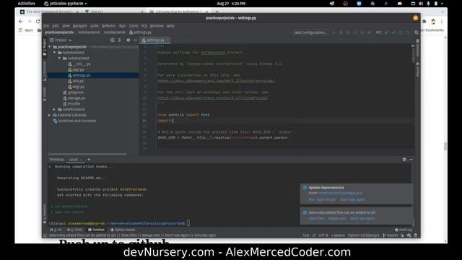The image size is (462, 260).
Task: Toggle the Structure side tool window button
Action: tap(45, 71)
